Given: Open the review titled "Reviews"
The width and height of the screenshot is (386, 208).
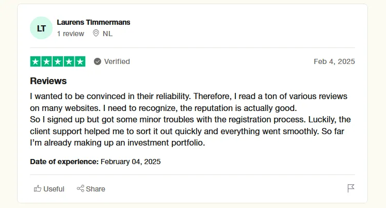Looking at the screenshot, I should tap(49, 81).
